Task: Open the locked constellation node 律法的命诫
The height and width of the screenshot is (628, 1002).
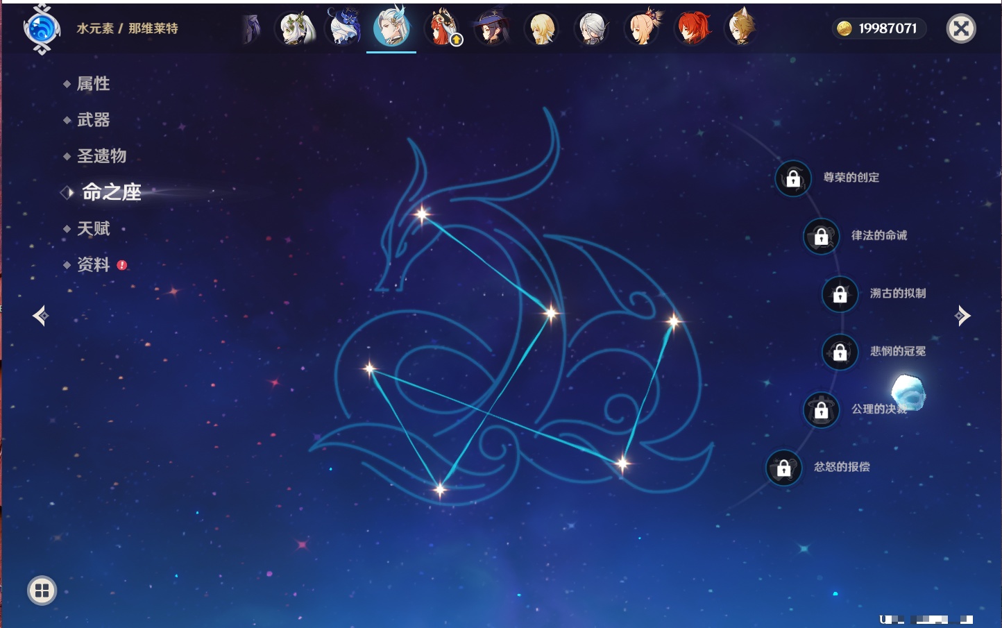Action: point(821,236)
